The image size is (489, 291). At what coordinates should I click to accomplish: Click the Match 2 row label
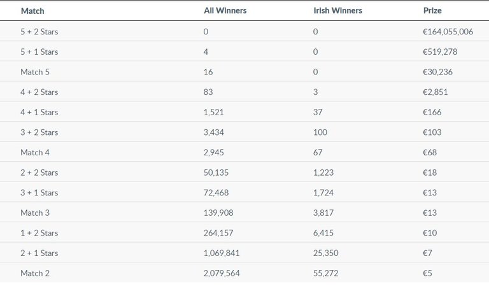click(x=34, y=273)
